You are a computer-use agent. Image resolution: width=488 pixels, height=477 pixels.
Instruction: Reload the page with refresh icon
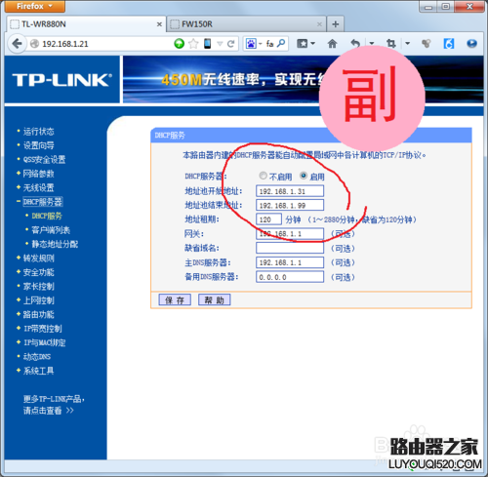(x=230, y=44)
